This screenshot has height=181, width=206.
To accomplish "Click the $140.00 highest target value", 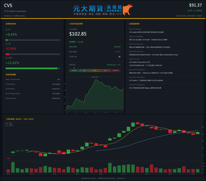I will (117, 47).
